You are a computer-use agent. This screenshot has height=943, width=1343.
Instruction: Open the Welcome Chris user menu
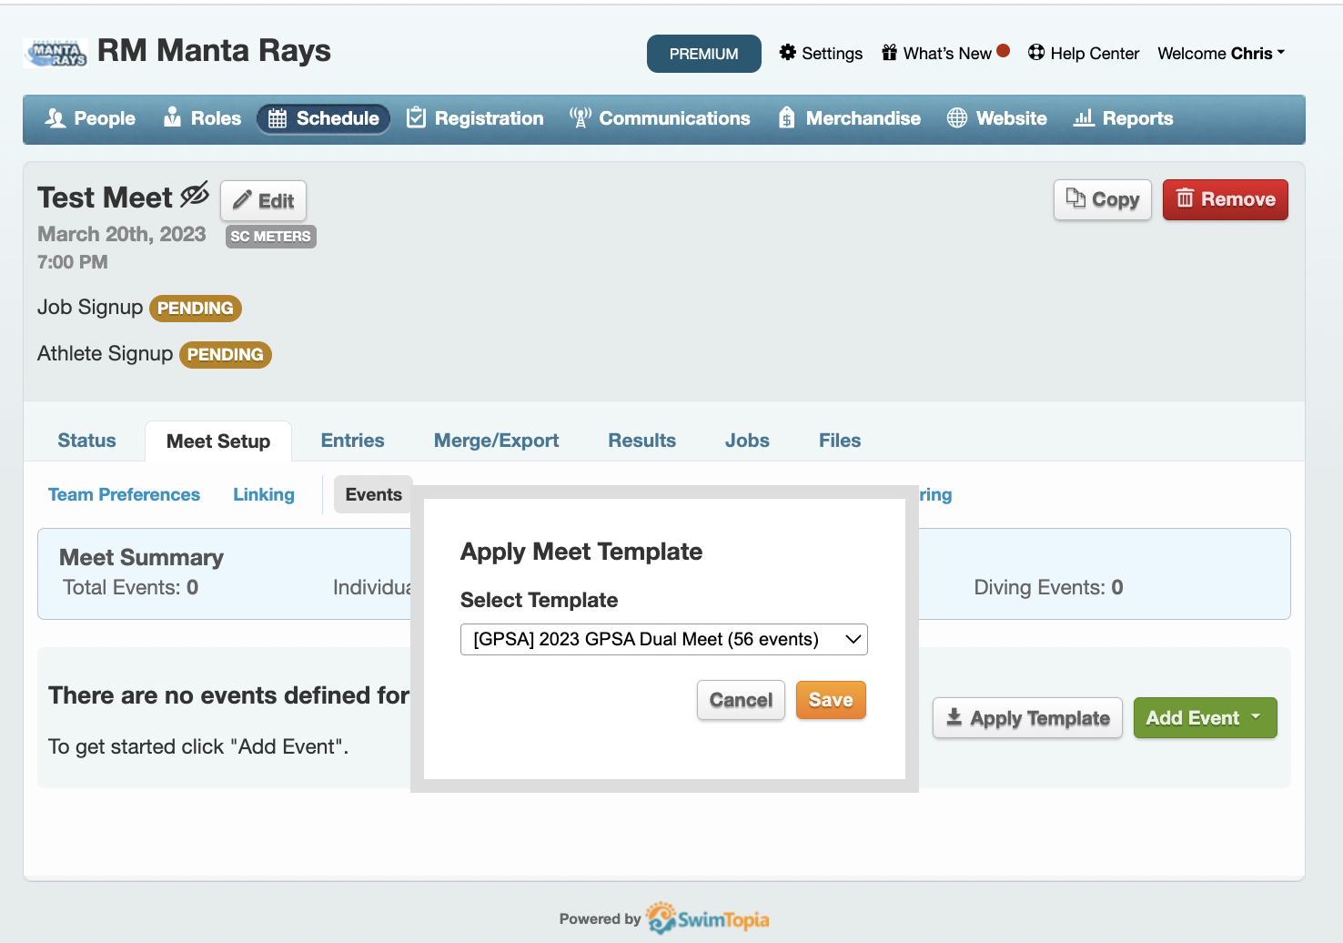coord(1221,53)
